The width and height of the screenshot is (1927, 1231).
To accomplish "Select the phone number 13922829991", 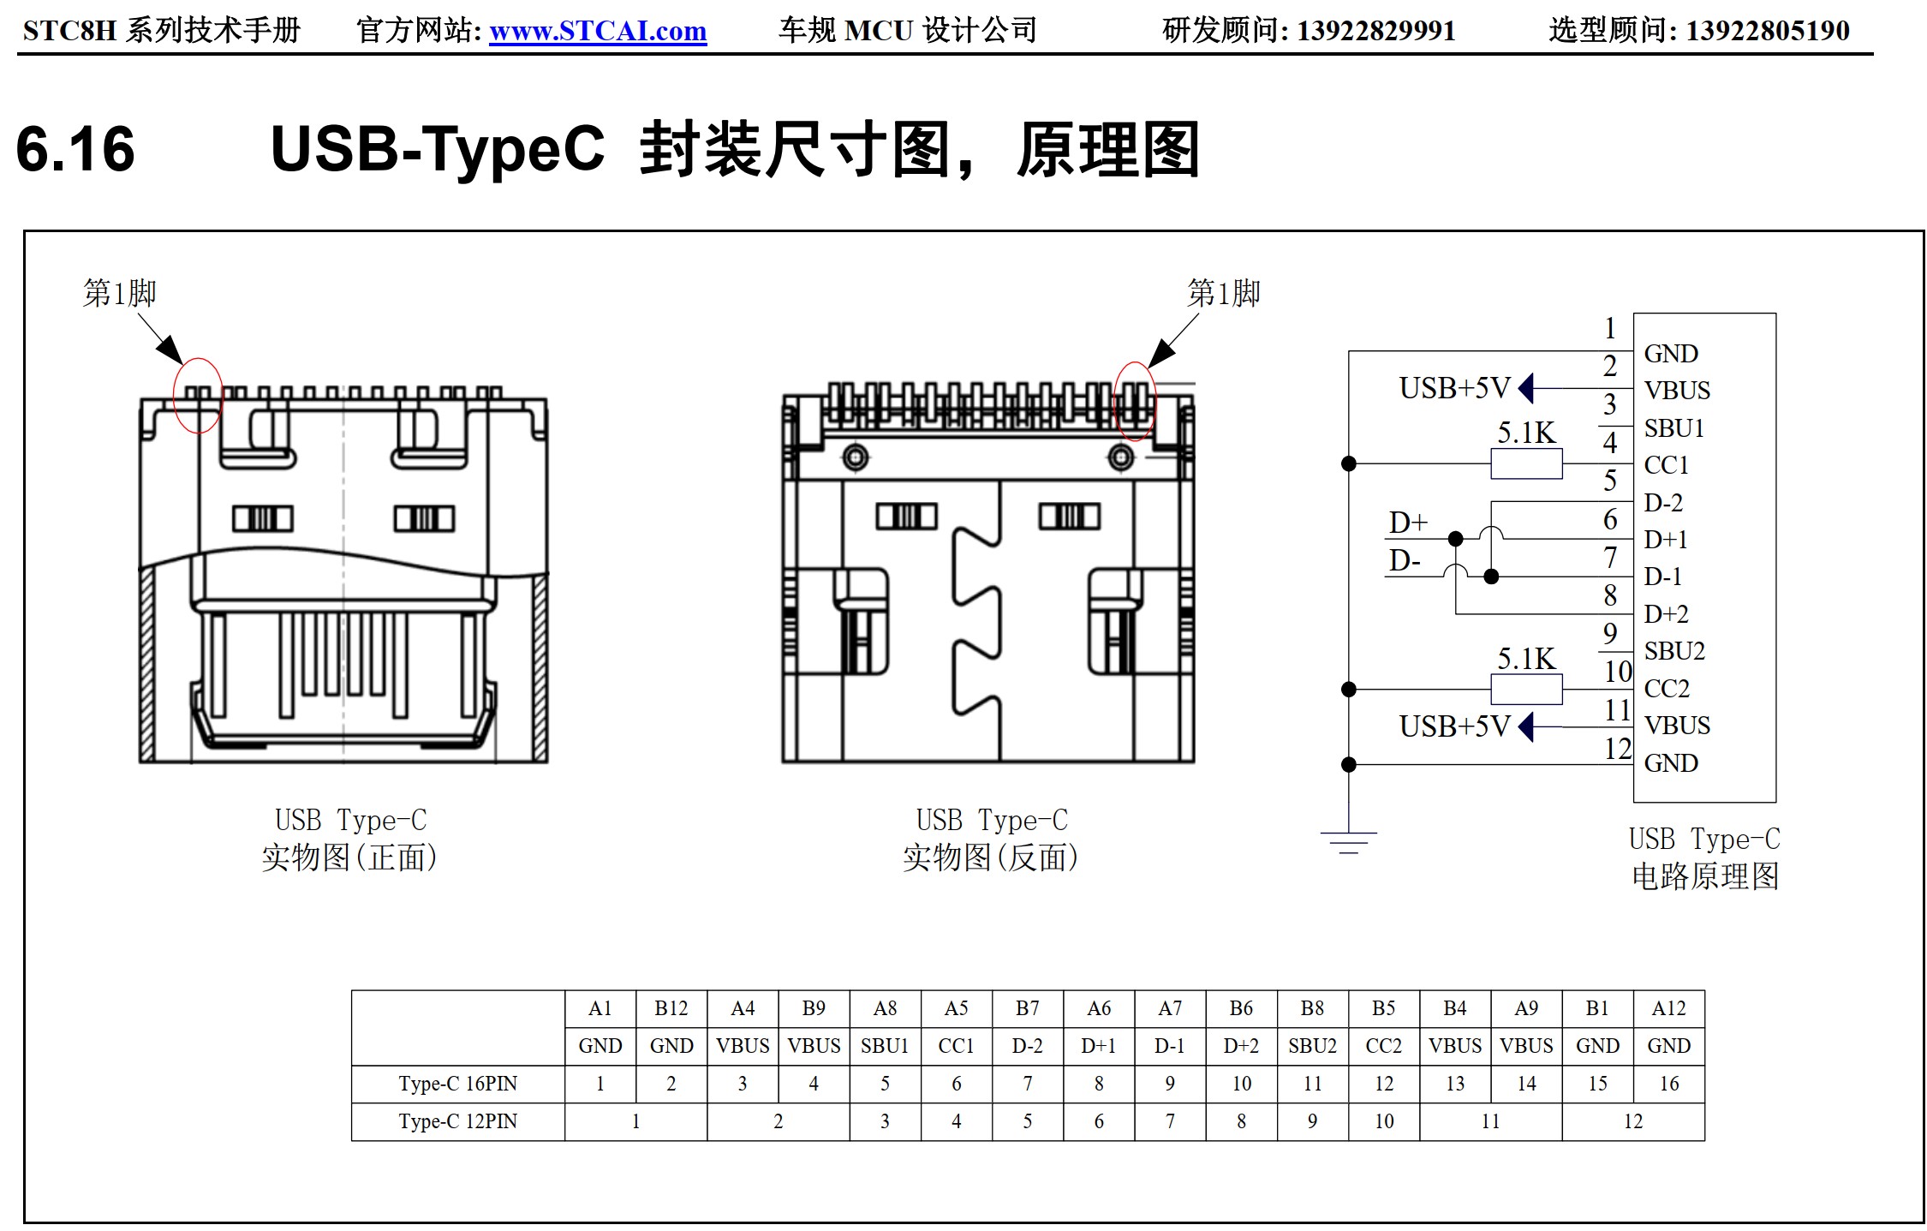I will point(1376,31).
